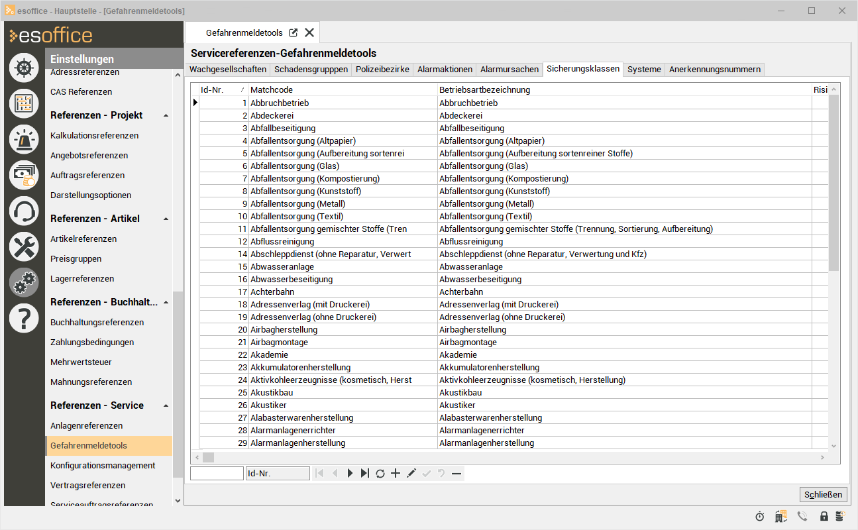The width and height of the screenshot is (858, 530).
Task: Switch to the Schadensgruppen tab
Action: (311, 69)
